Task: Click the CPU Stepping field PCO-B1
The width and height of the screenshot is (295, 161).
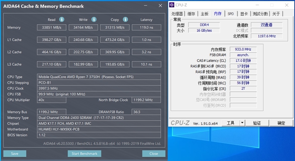Action: [99, 83]
